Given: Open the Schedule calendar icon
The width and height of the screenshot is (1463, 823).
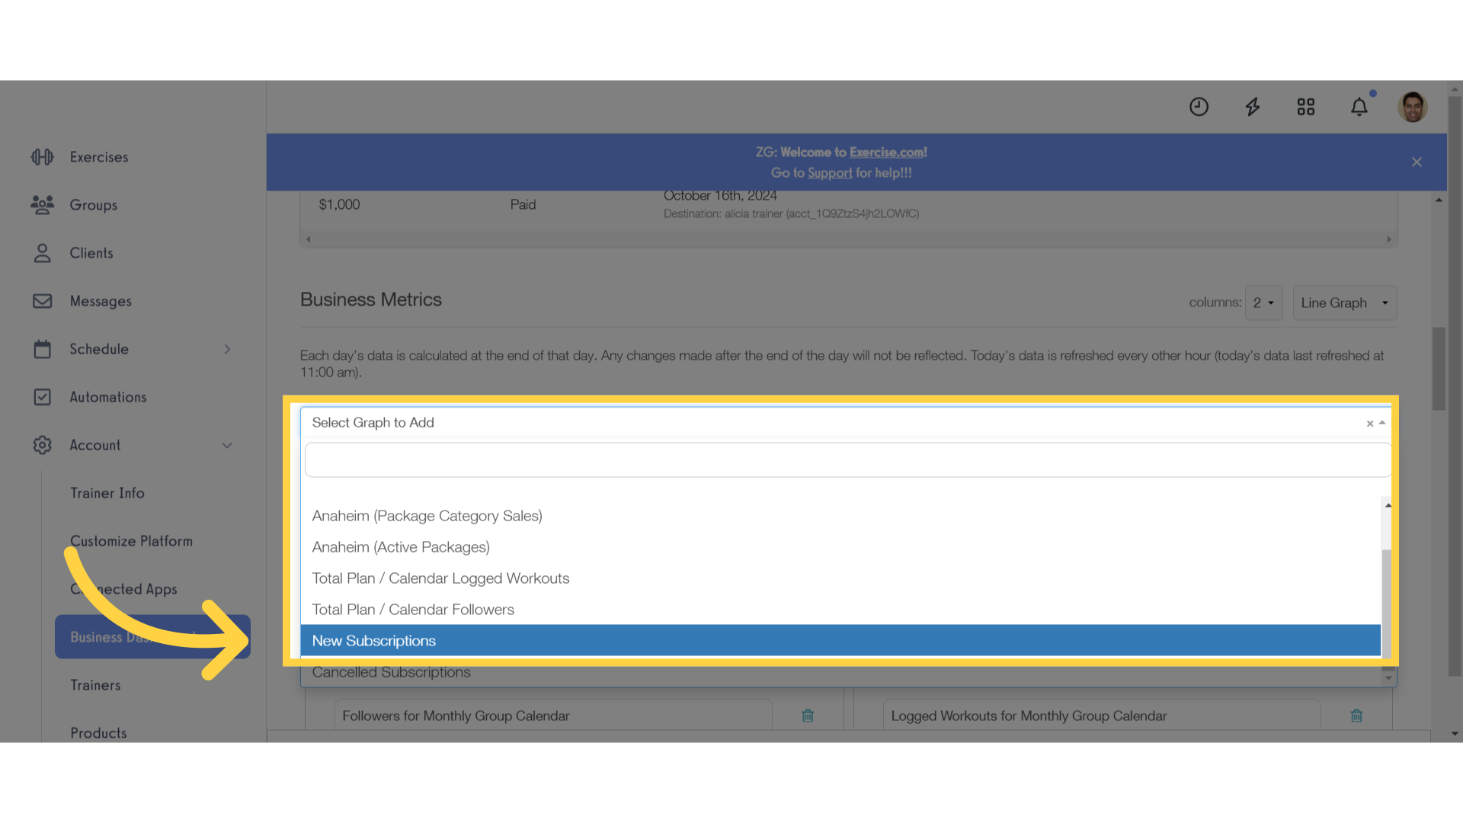Looking at the screenshot, I should coord(43,348).
